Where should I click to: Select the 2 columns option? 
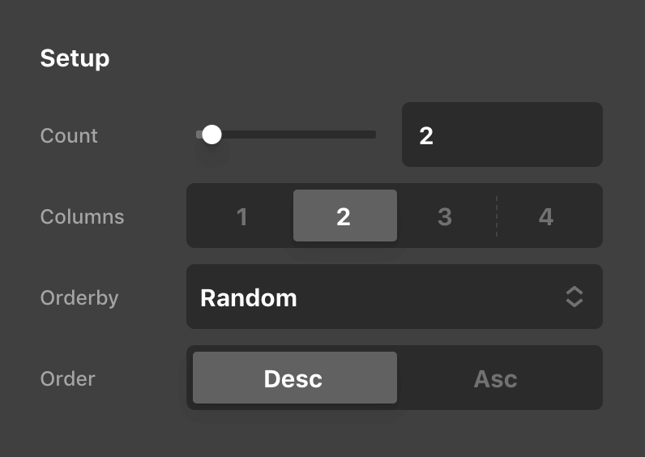pos(344,216)
